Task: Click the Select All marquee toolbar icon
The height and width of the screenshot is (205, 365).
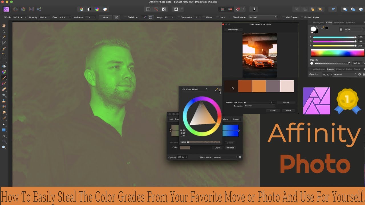Action: pyautogui.click(x=148, y=9)
